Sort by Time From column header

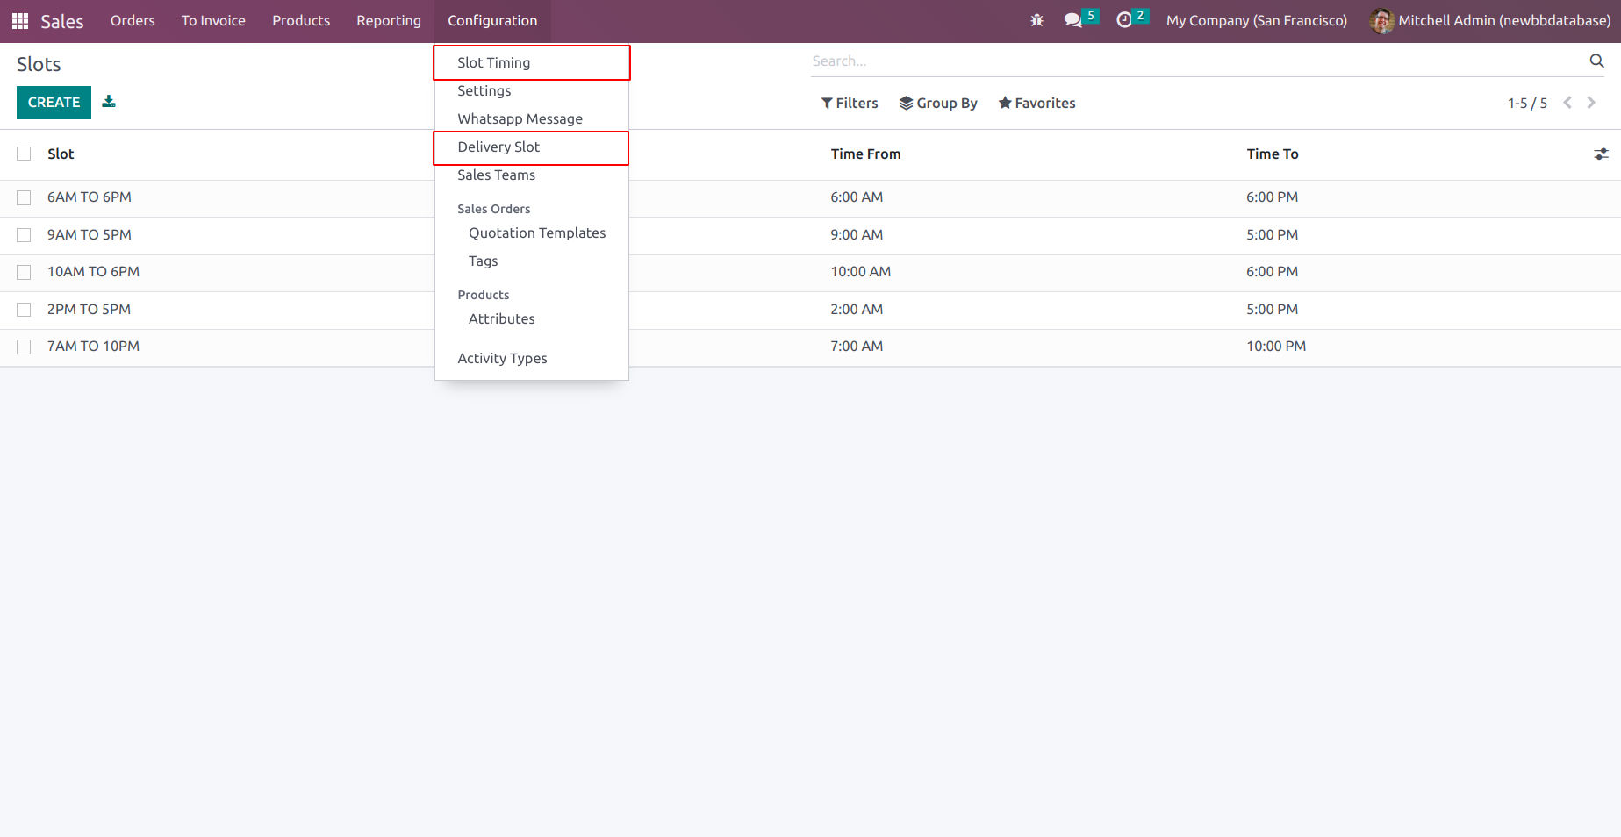pyautogui.click(x=865, y=154)
